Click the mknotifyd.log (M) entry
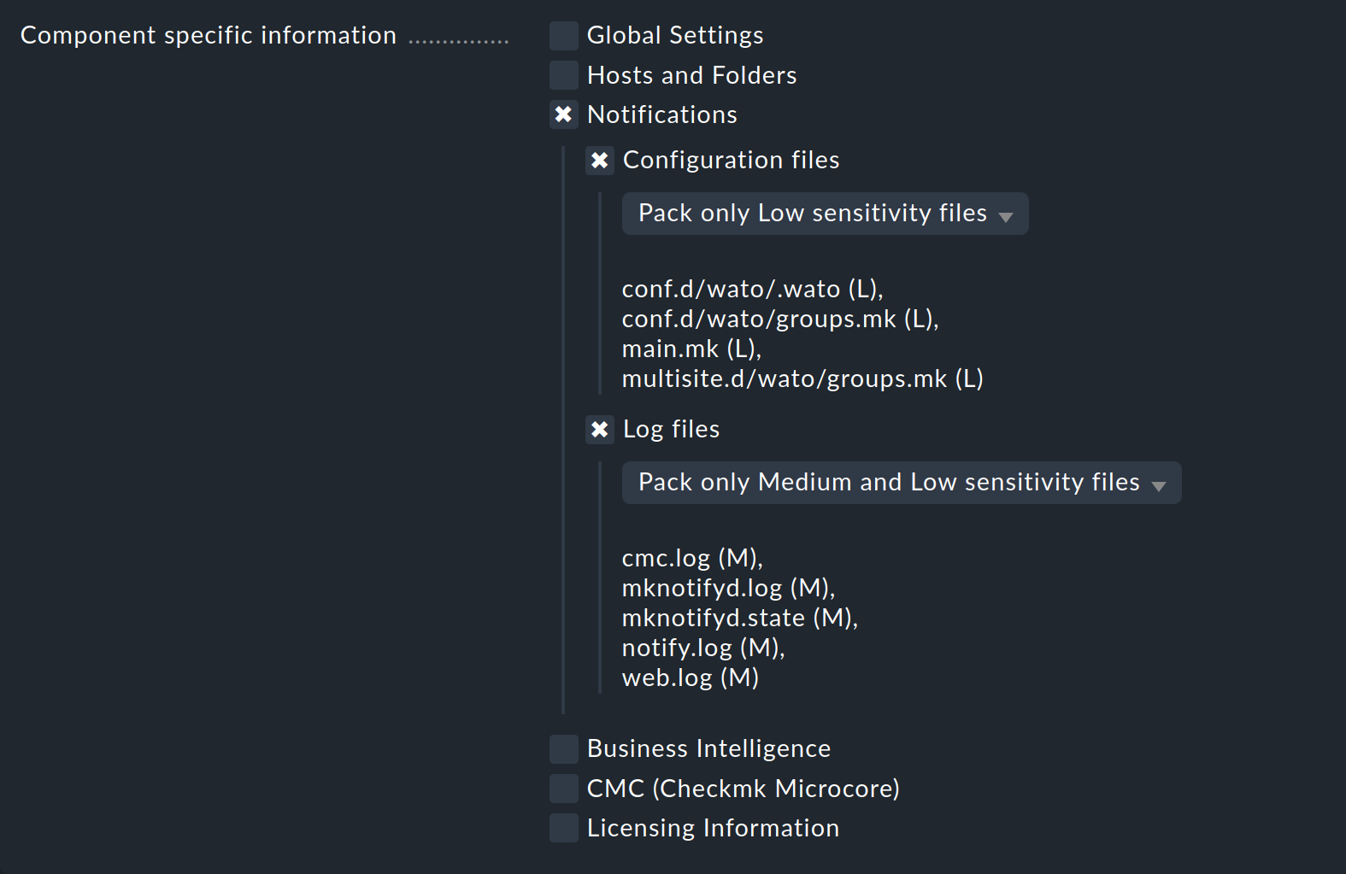The image size is (1346, 874). click(728, 589)
